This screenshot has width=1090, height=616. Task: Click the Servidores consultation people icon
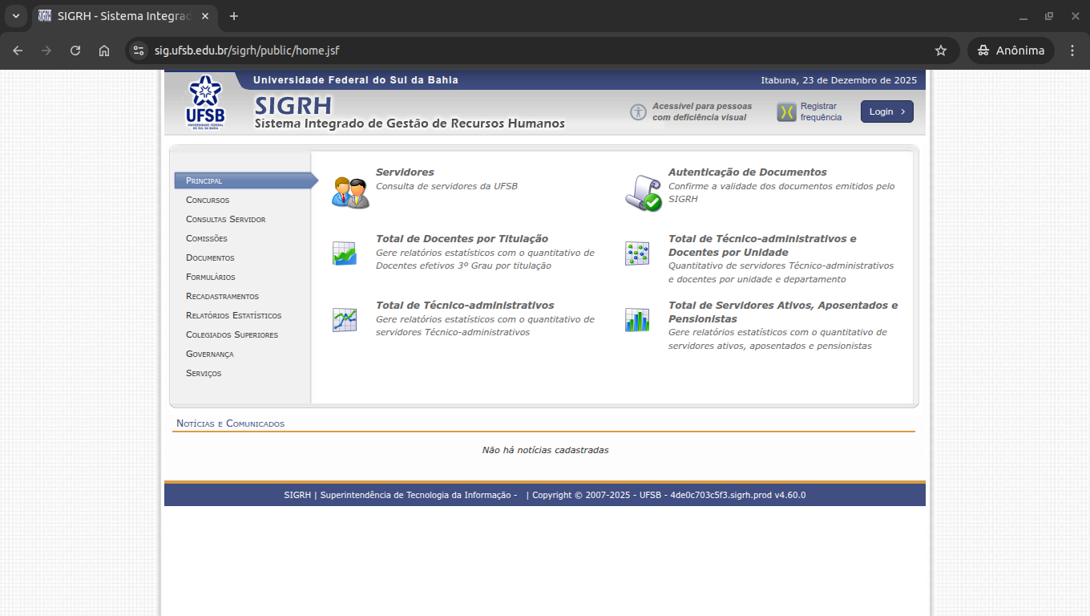pos(349,190)
